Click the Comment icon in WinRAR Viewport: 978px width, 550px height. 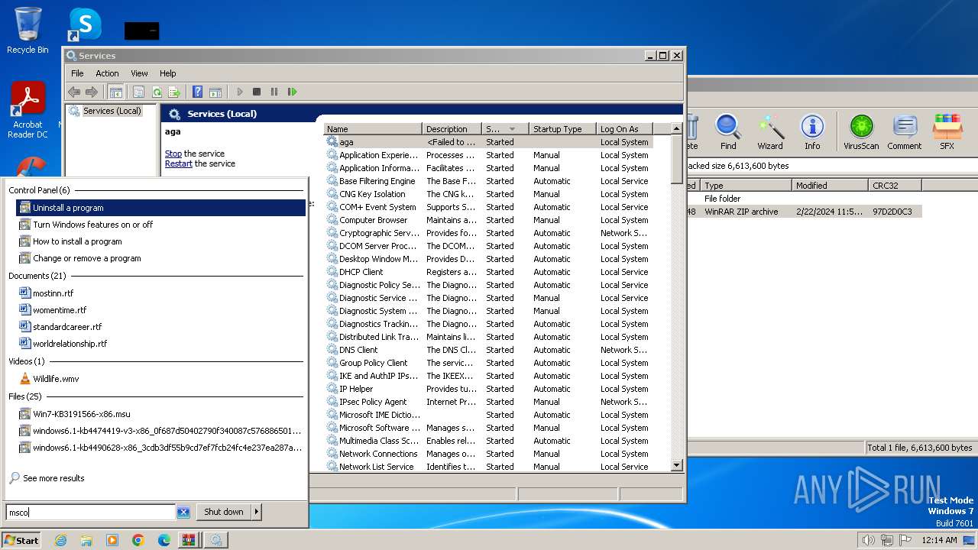(905, 132)
